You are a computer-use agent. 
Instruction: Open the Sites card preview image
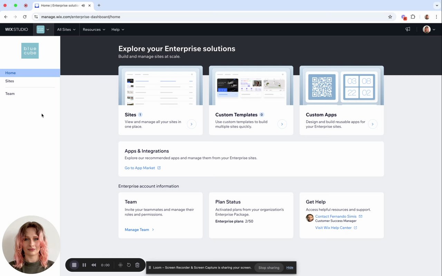[161, 86]
